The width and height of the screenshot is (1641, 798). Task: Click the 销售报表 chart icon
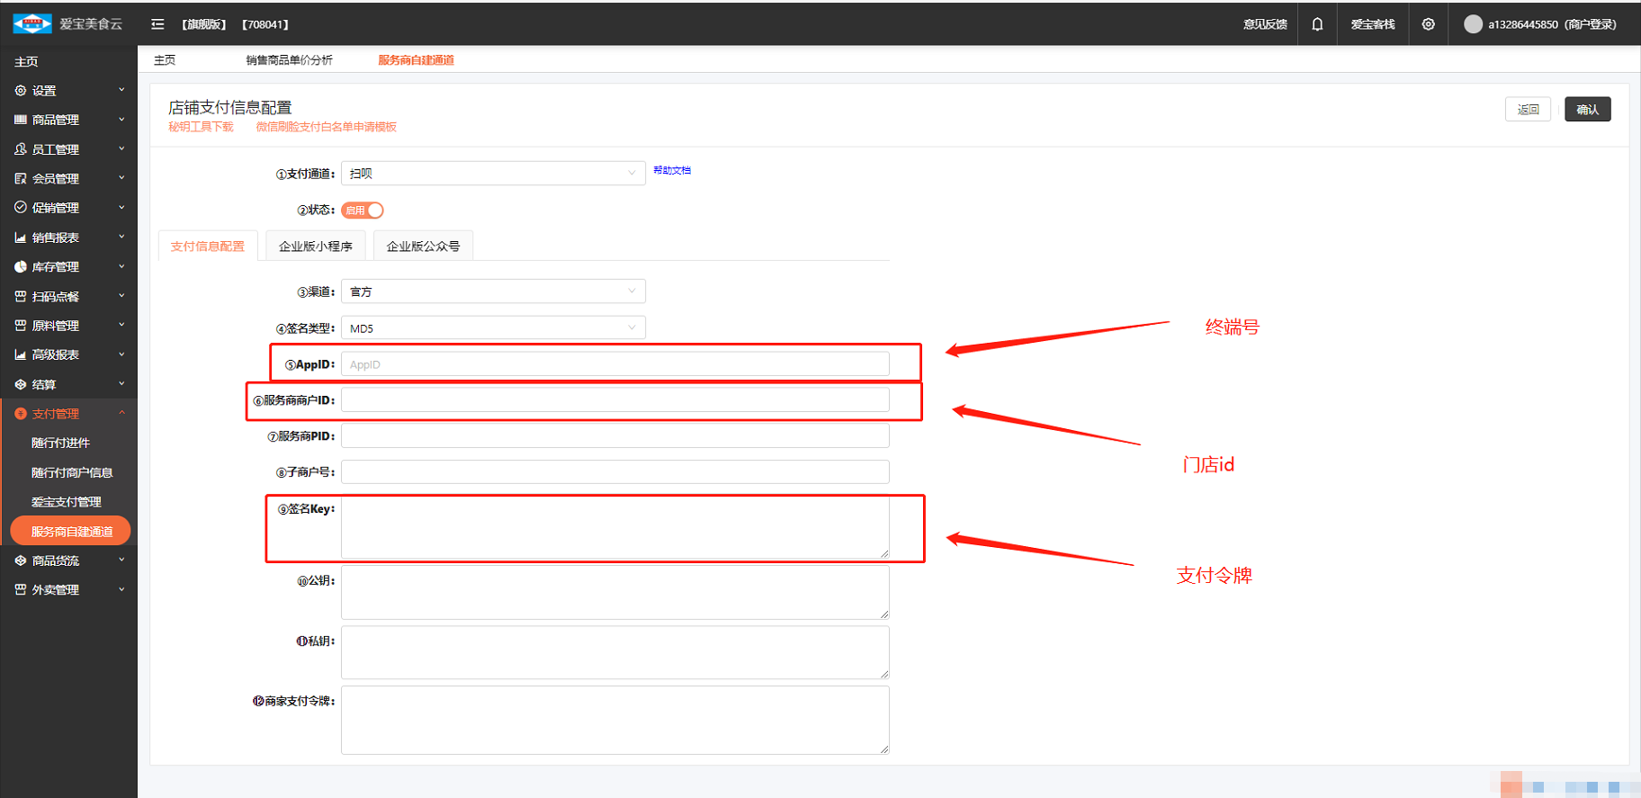click(x=20, y=238)
